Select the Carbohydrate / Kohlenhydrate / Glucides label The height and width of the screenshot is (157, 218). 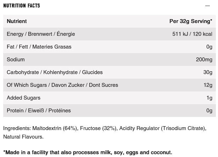coord(55,72)
